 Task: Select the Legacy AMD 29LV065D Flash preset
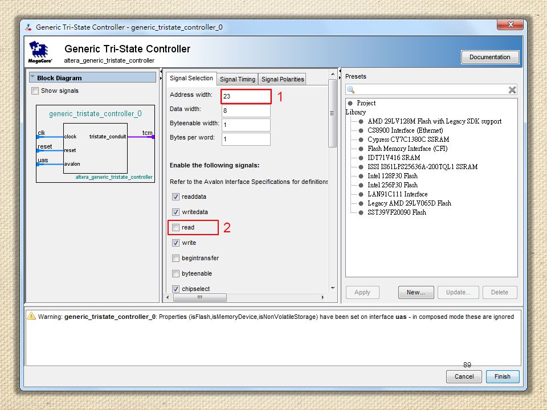tap(409, 203)
